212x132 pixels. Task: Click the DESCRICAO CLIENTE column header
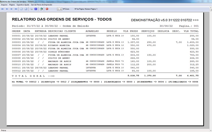(62, 31)
